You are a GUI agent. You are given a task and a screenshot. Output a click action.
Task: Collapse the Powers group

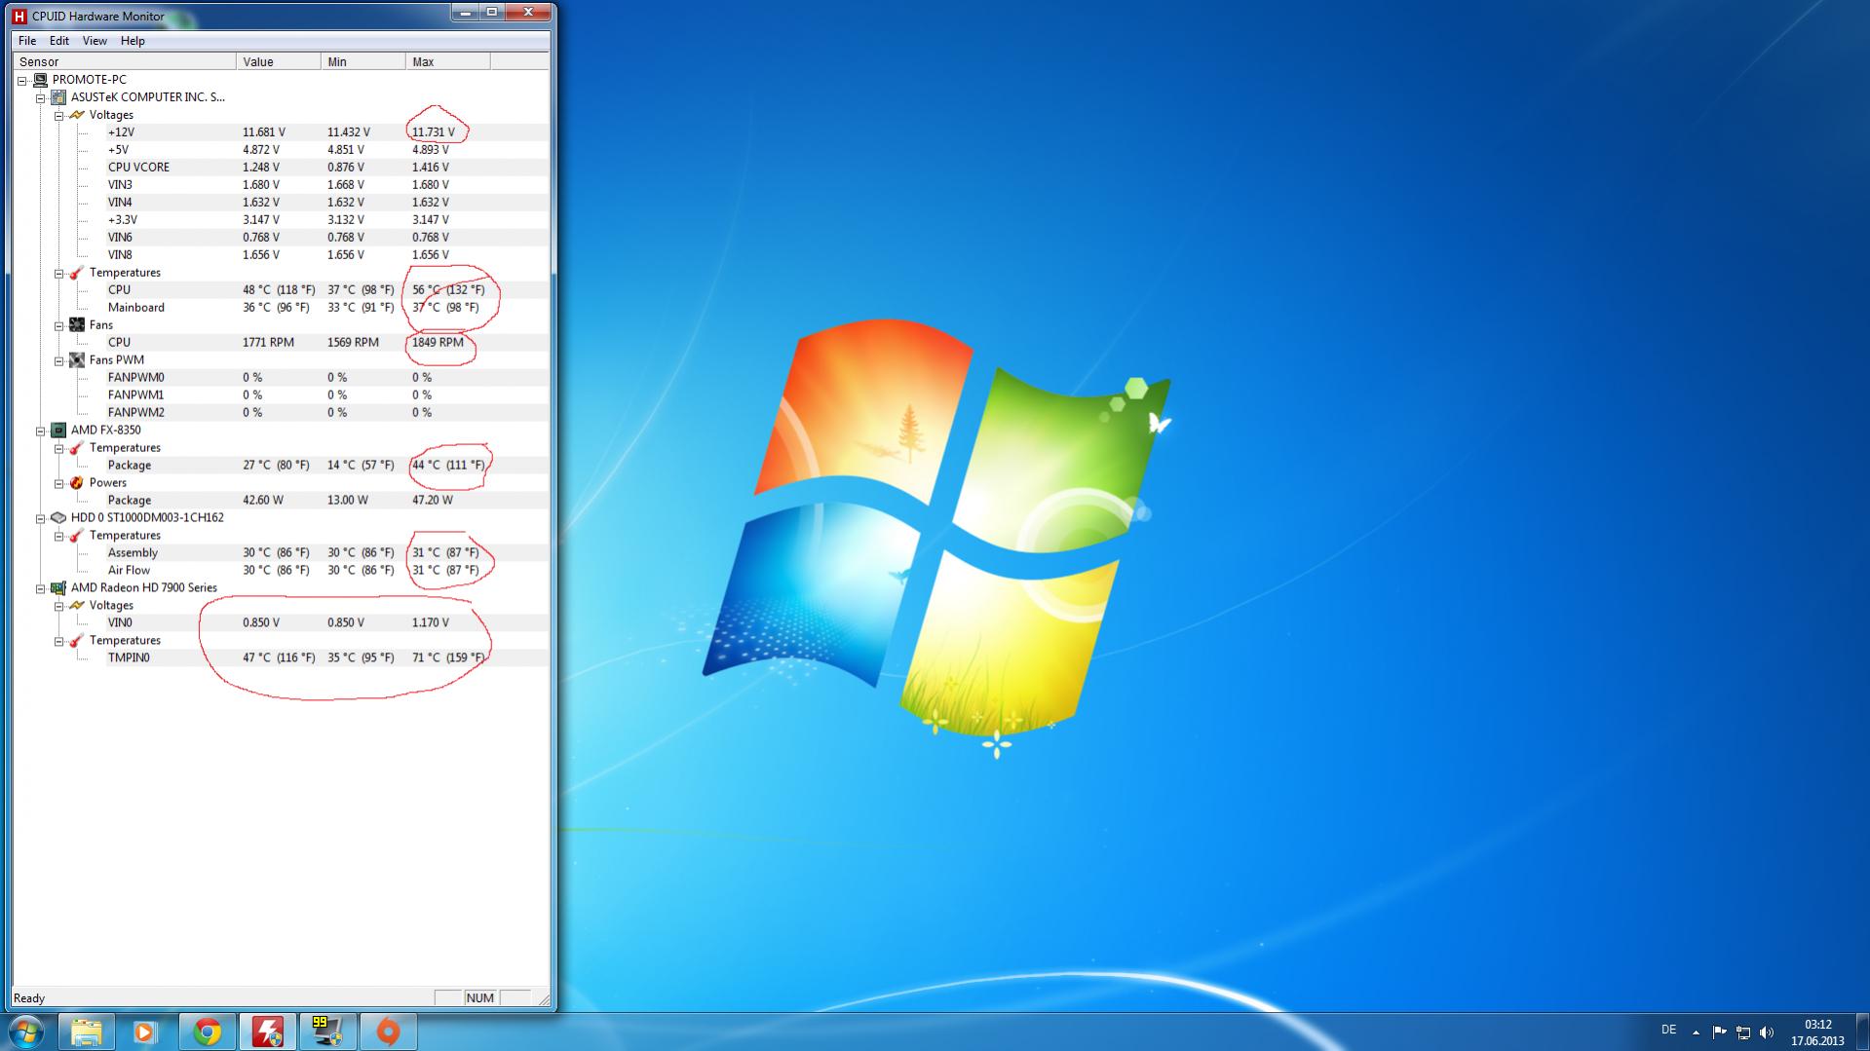59,483
